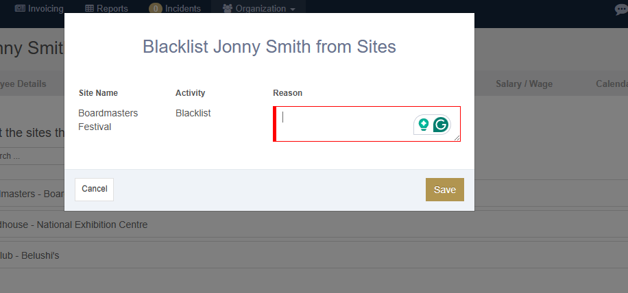The height and width of the screenshot is (293, 628).
Task: Click the Reports table icon
Action: click(90, 8)
